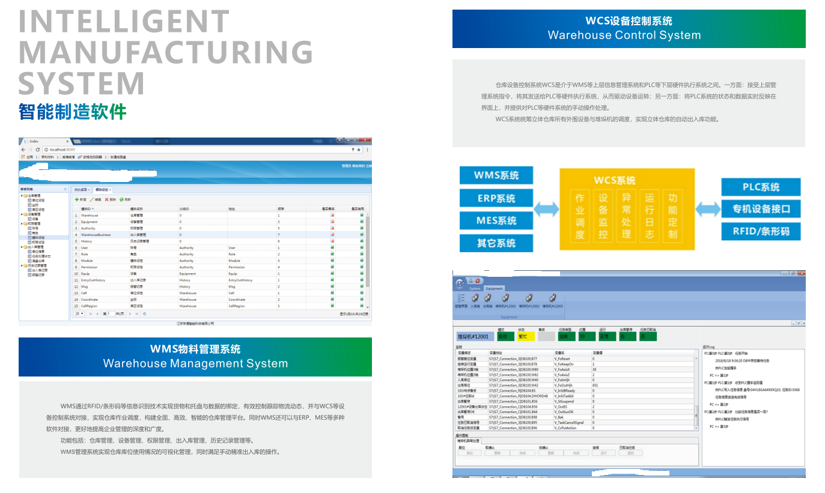
Task: Click 完成 button under 放确认
Action: click(x=576, y=453)
